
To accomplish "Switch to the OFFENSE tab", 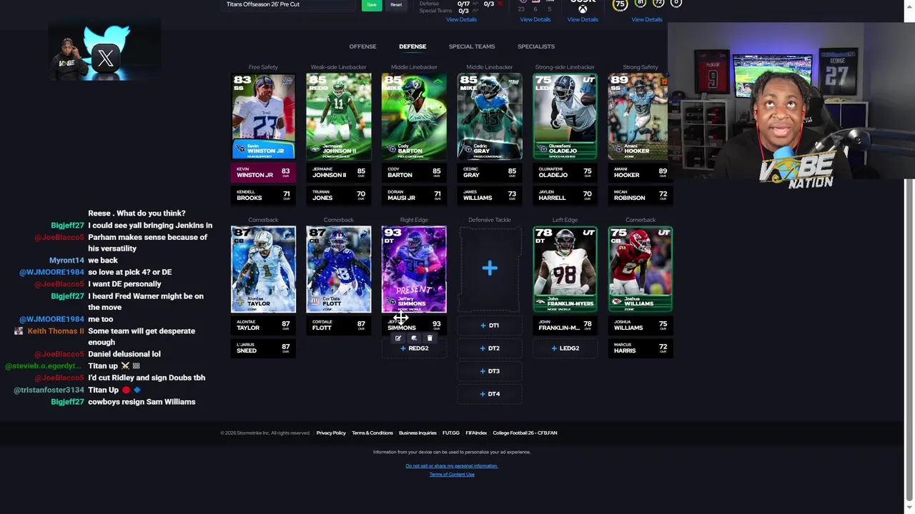I will [362, 46].
